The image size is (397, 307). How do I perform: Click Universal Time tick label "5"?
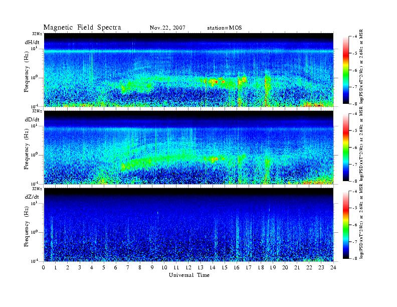104,268
